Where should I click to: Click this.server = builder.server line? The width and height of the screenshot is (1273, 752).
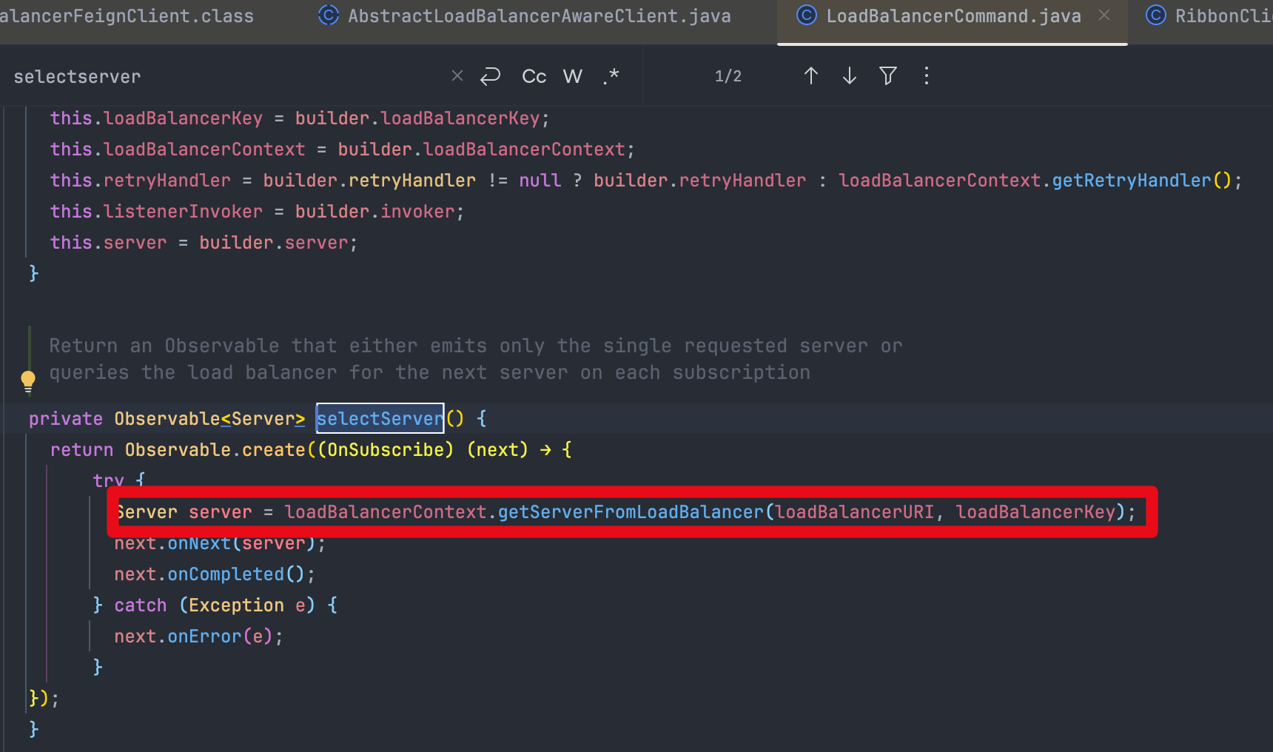point(204,243)
